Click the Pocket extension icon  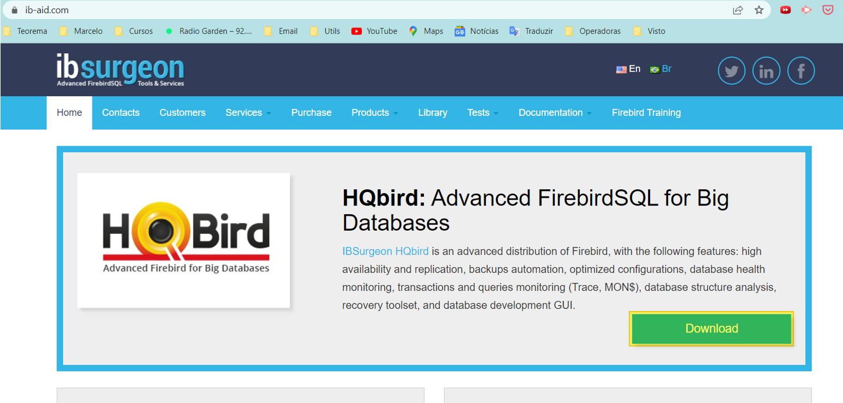tap(828, 10)
